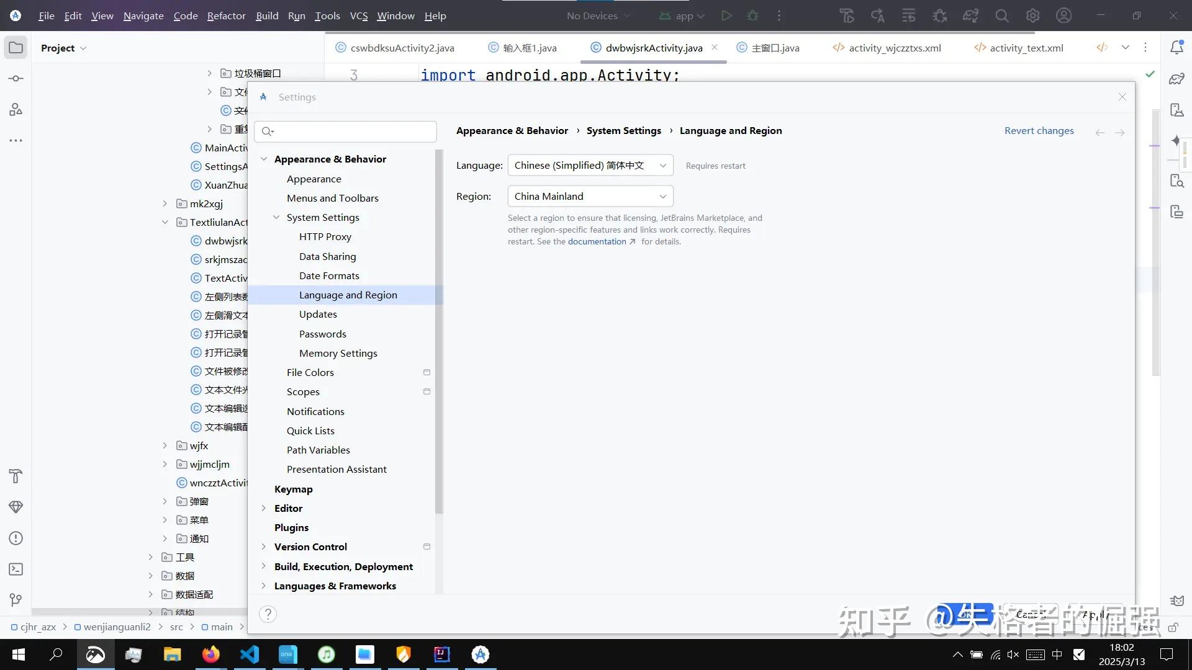Click the Build hammer icon in sidebar
The width and height of the screenshot is (1192, 670).
[x=16, y=476]
